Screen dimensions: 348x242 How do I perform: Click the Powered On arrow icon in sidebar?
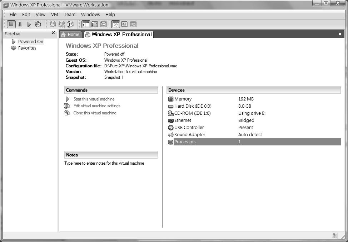point(14,42)
